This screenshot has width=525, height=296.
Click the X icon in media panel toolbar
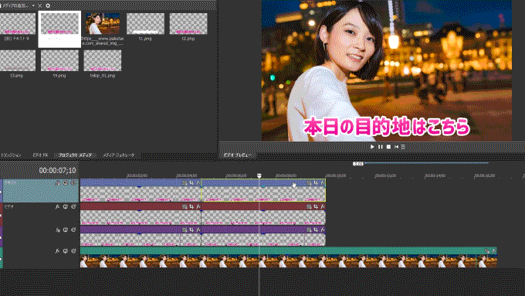(x=40, y=5)
